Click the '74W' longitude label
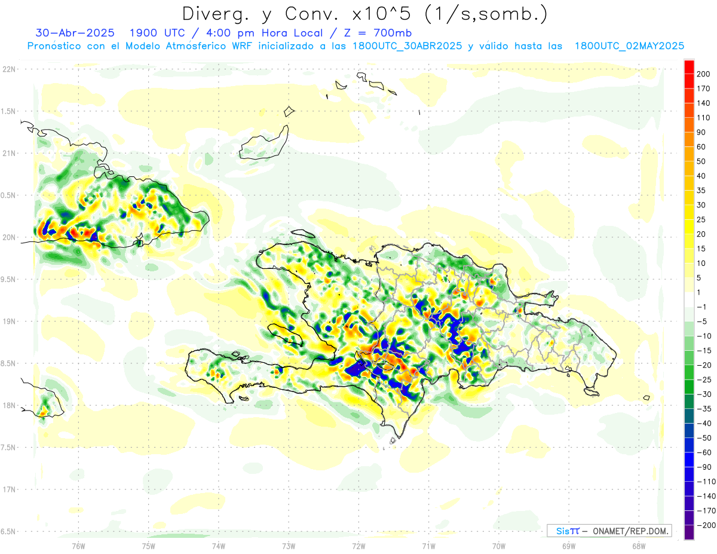This screenshot has width=717, height=554. click(219, 546)
